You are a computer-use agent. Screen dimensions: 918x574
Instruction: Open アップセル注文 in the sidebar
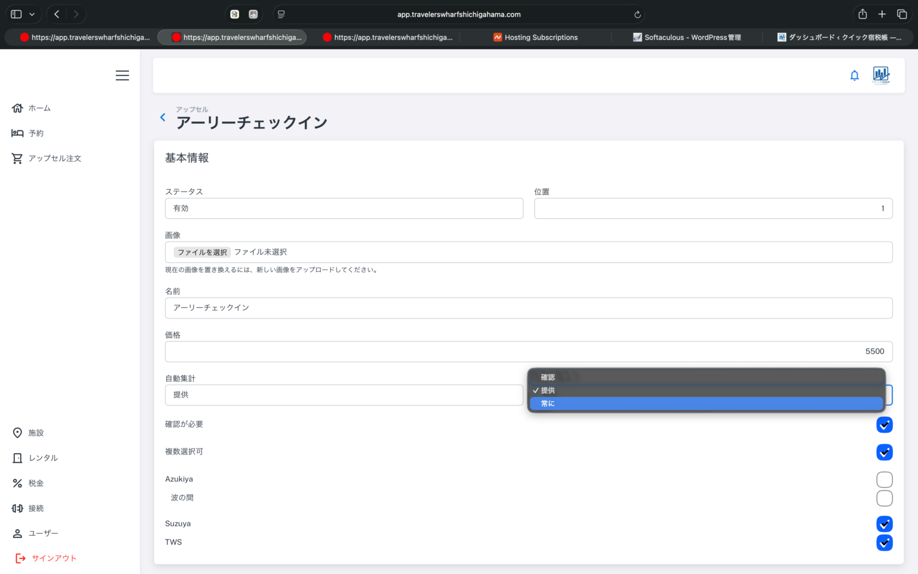click(x=54, y=158)
